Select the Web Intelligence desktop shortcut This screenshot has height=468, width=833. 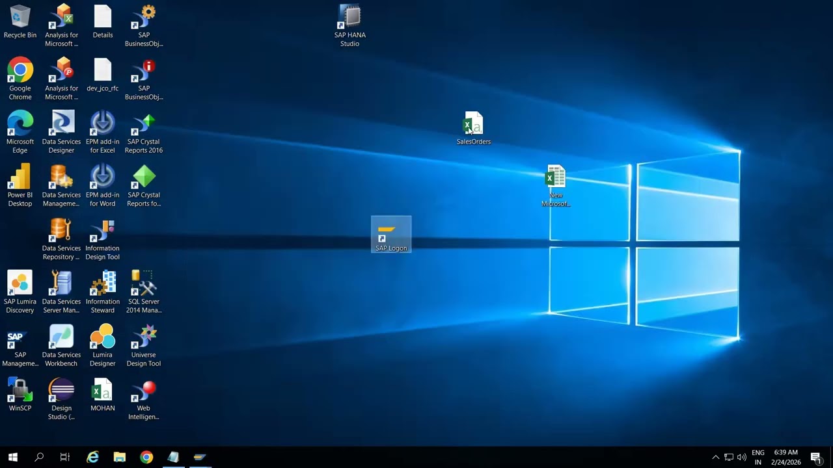point(144,399)
